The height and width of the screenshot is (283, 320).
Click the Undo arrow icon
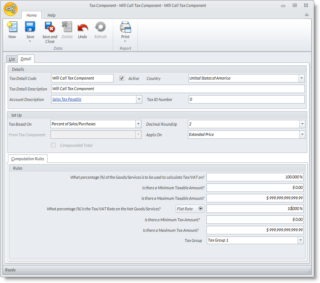pos(82,27)
